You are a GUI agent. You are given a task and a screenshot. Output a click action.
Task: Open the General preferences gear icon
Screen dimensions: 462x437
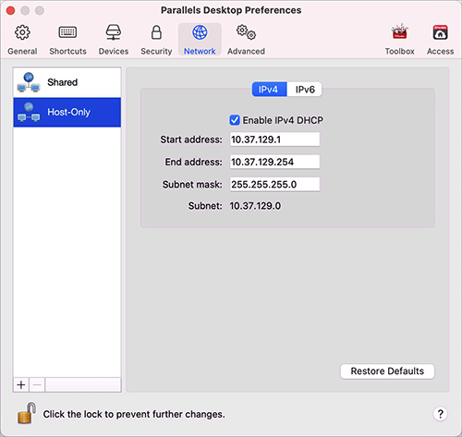tap(22, 32)
